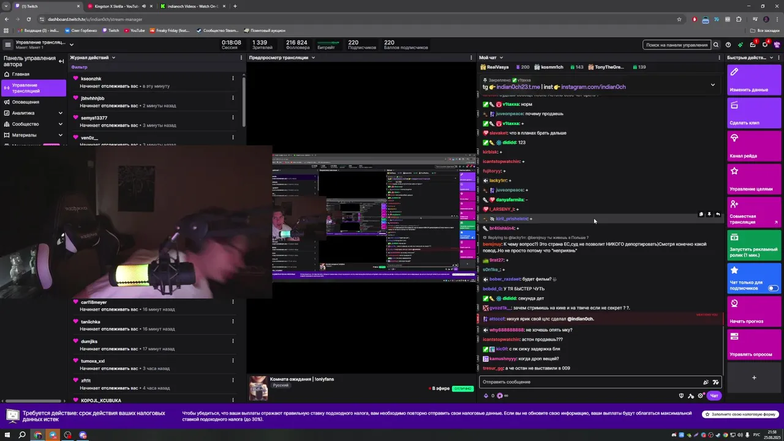Open the Быстрые действия dropdown chevron

[x=771, y=58]
